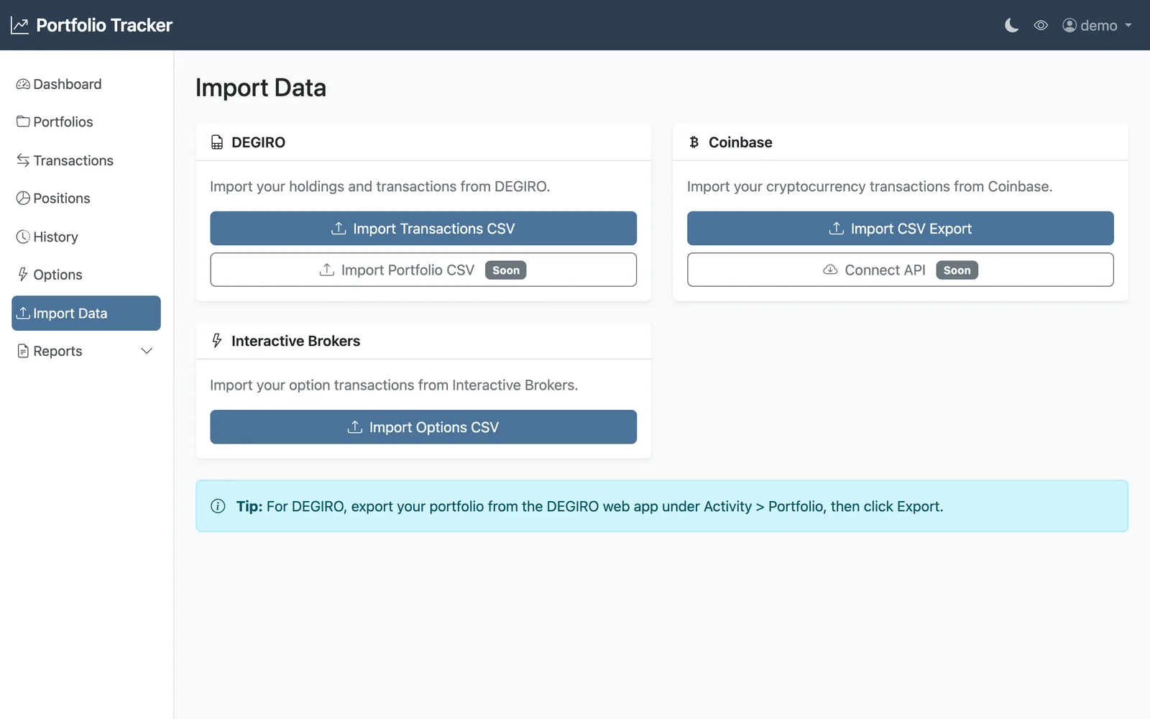The image size is (1150, 719).
Task: Click the info icon in the tip box
Action: (x=218, y=506)
